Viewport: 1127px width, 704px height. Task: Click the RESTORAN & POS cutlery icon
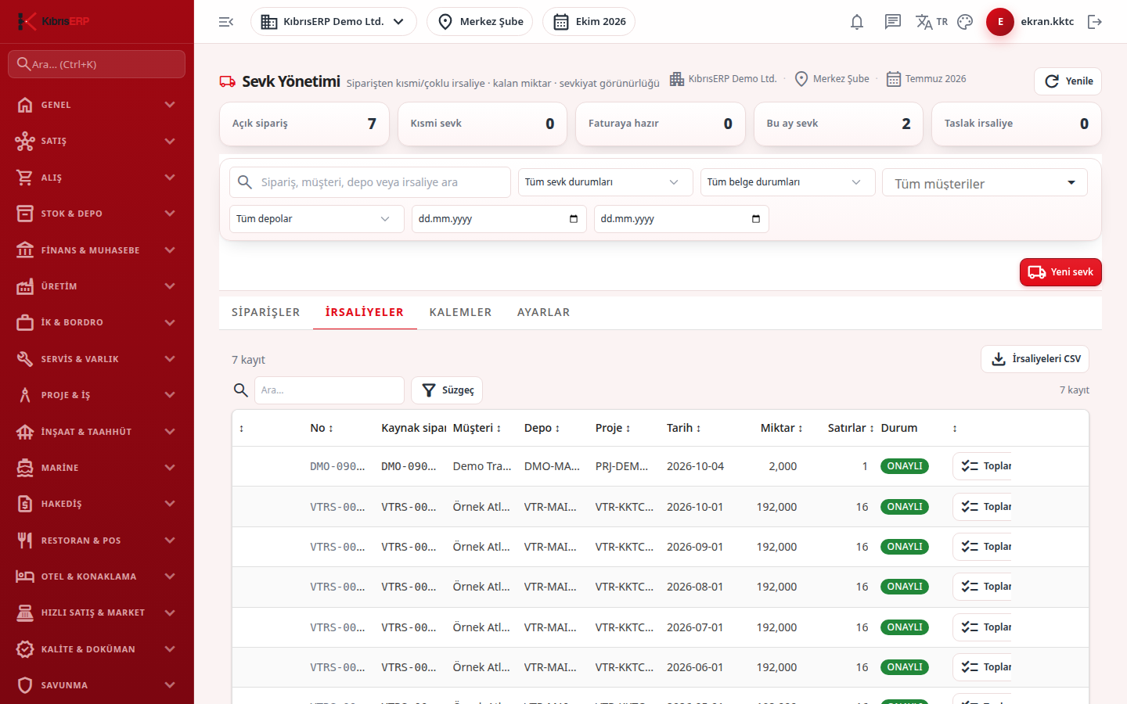click(x=25, y=541)
